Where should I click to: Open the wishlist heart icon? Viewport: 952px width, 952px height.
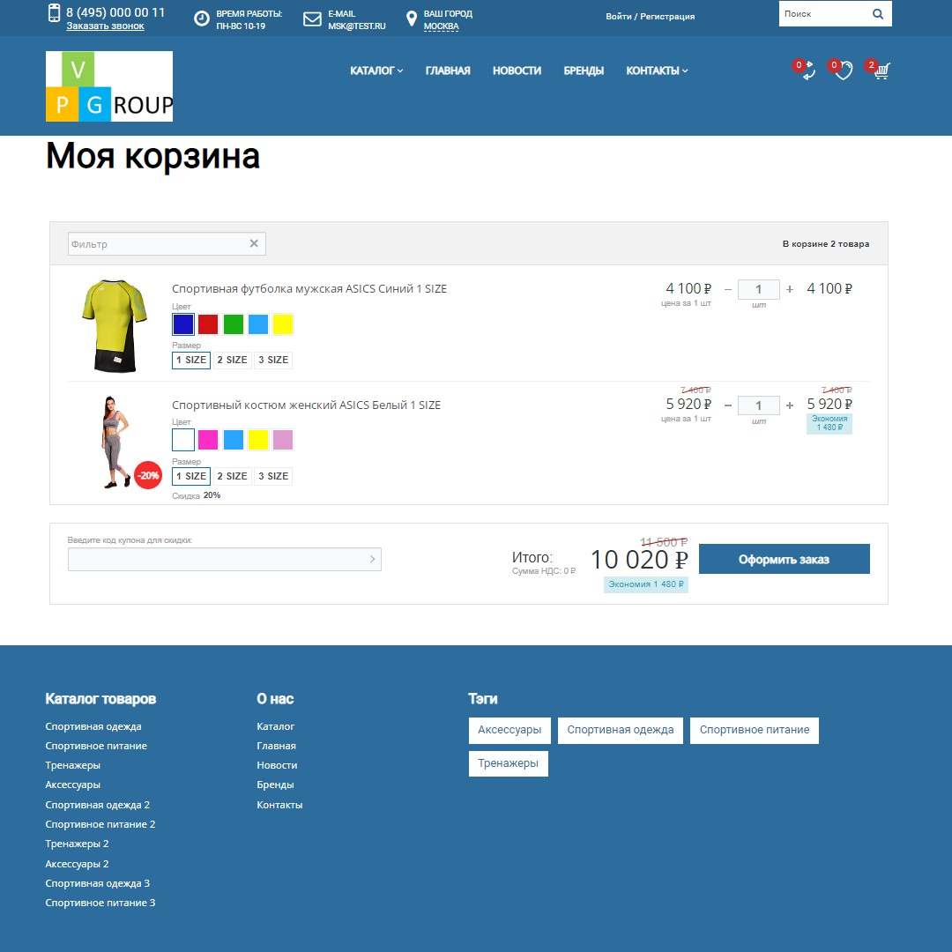click(844, 71)
